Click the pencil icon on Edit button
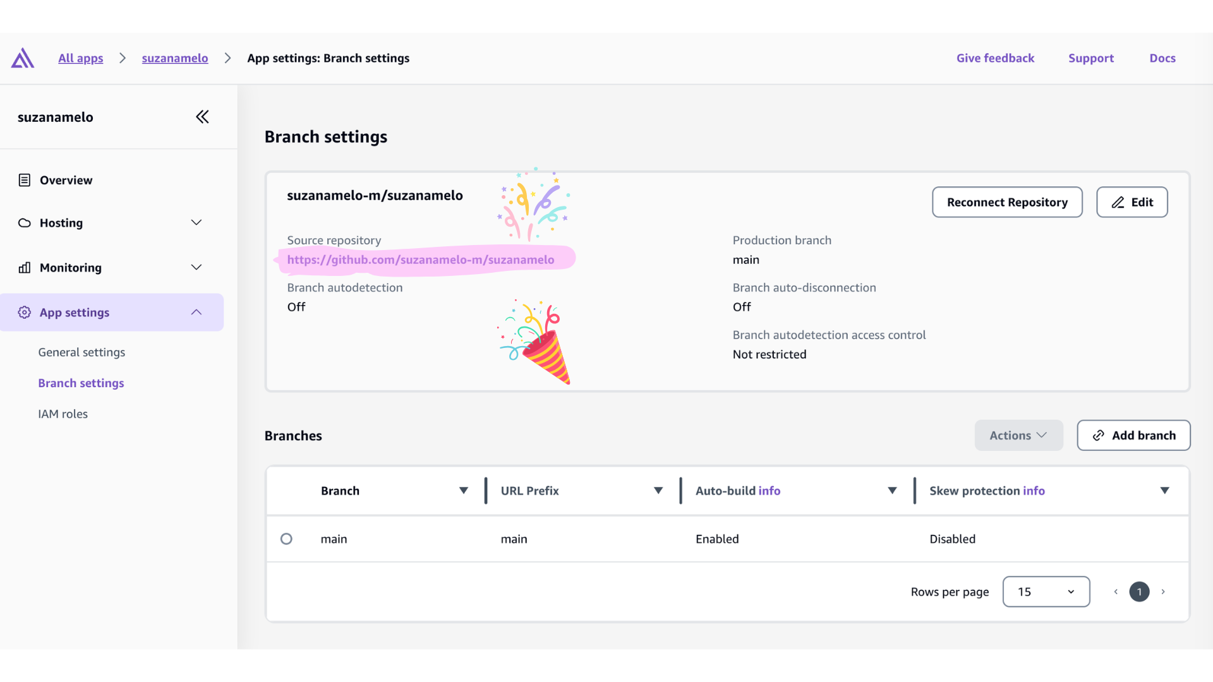The width and height of the screenshot is (1213, 682). [x=1118, y=202]
